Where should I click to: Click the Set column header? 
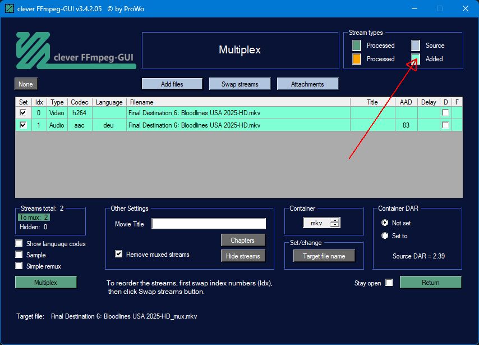pyautogui.click(x=23, y=102)
